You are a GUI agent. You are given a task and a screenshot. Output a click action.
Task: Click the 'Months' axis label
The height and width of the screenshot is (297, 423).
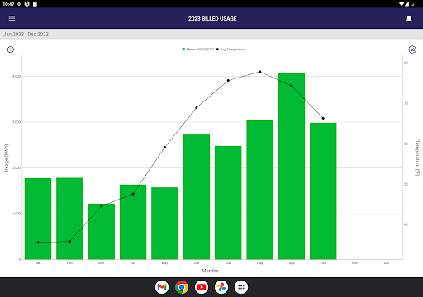[210, 271]
